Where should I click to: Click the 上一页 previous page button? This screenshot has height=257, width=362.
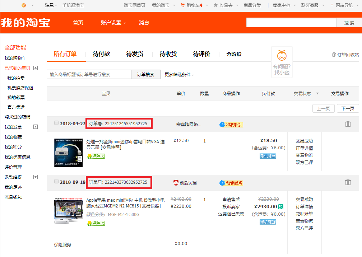(324, 108)
